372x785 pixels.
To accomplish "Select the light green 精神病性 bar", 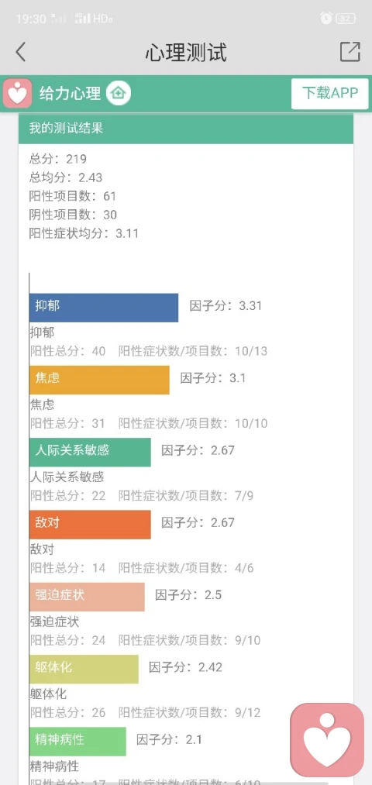I will (77, 741).
